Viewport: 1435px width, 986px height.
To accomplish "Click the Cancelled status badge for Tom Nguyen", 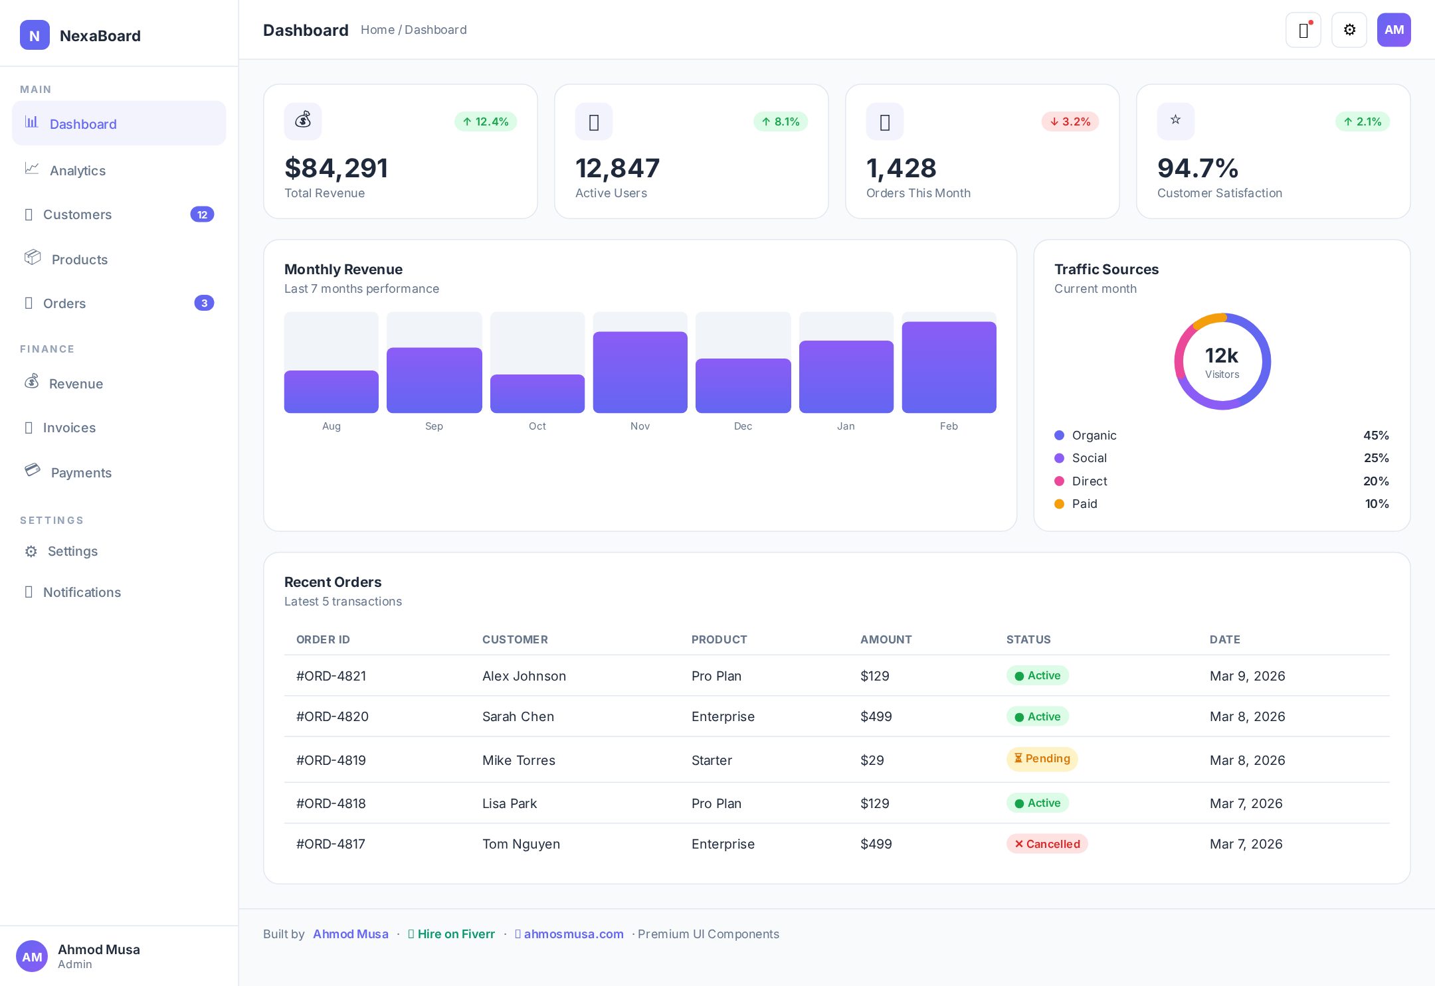I will pyautogui.click(x=1047, y=844).
